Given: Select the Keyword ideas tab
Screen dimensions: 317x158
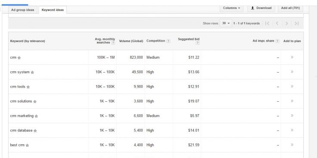Looking at the screenshot, I should pyautogui.click(x=53, y=10).
